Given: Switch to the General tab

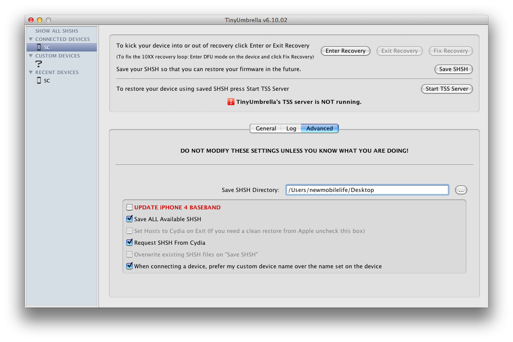Looking at the screenshot, I should point(265,128).
